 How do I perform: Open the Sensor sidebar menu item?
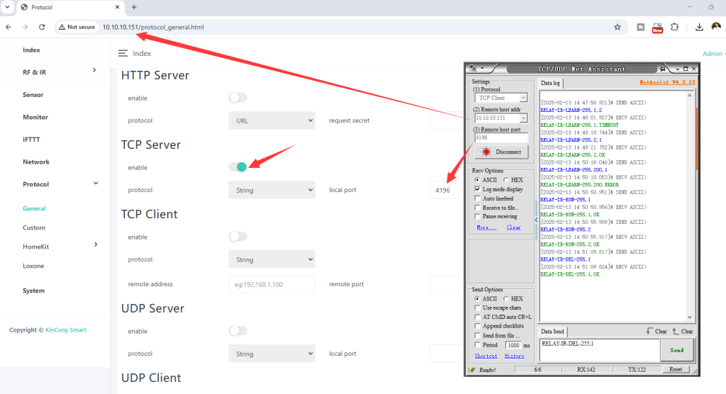pyautogui.click(x=33, y=95)
